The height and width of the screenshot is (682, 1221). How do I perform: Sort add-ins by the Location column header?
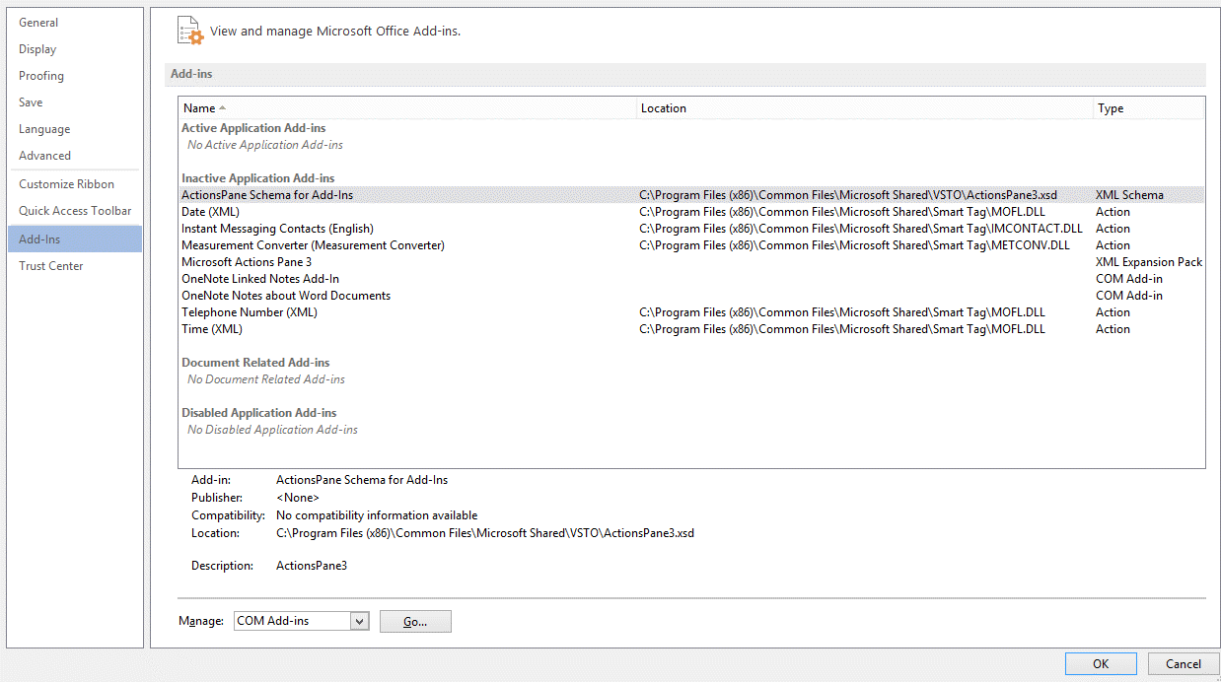click(864, 108)
